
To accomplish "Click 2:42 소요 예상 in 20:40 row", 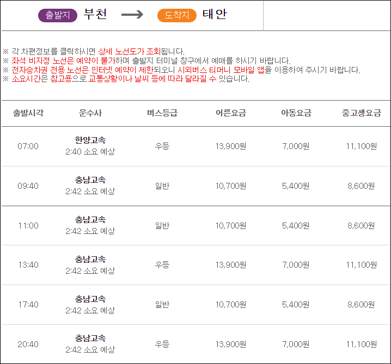I will (x=90, y=350).
